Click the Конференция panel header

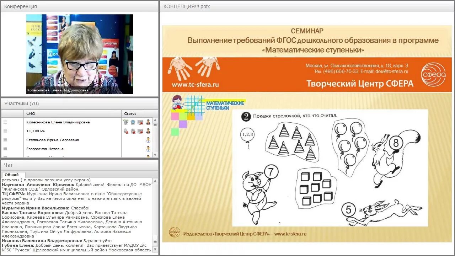click(80, 6)
